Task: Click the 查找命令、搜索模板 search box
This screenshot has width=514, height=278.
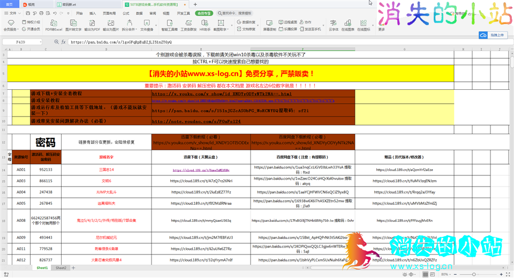Action: 235,13
